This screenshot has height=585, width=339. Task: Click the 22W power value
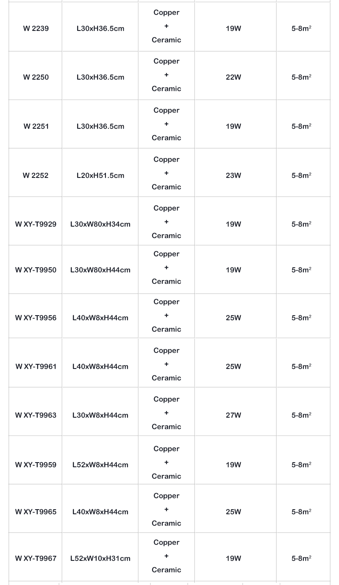(233, 78)
